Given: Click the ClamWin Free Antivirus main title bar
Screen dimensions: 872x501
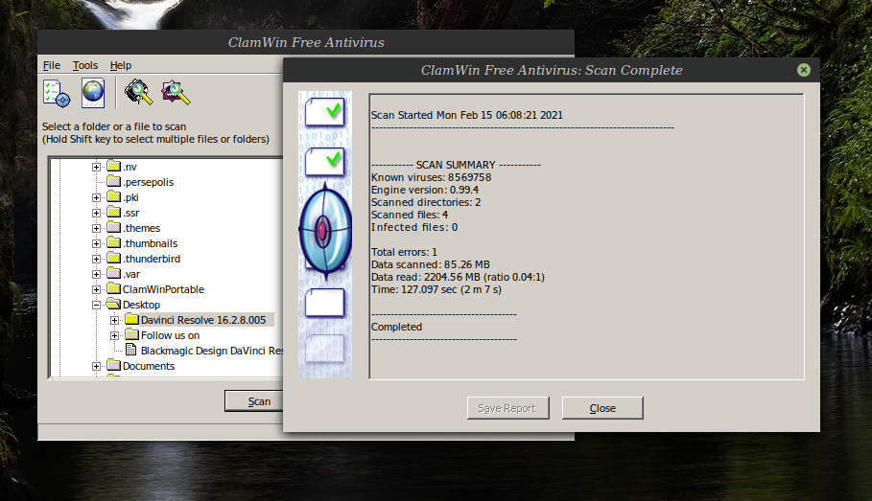Looking at the screenshot, I should (x=306, y=42).
